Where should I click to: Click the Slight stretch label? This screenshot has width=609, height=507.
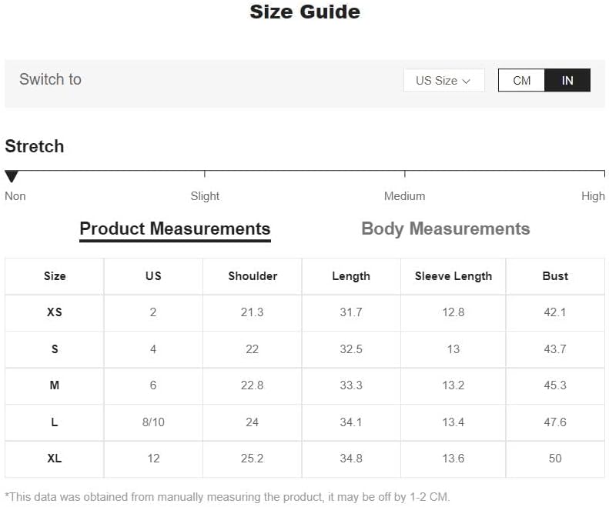[205, 196]
